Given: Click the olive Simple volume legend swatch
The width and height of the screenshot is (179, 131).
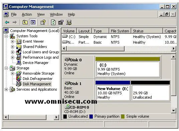Looking at the screenshot, I should (123, 117).
